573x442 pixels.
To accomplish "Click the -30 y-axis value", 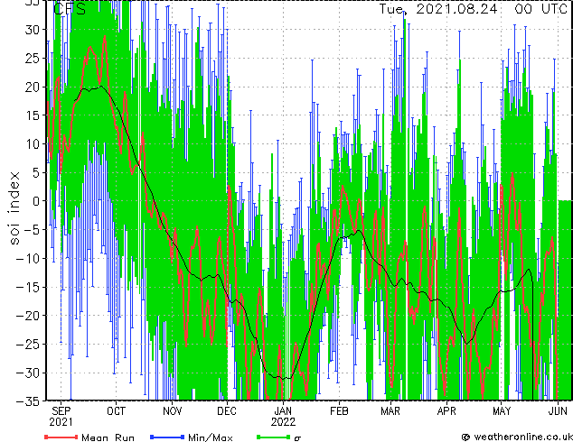I will pos(28,373).
